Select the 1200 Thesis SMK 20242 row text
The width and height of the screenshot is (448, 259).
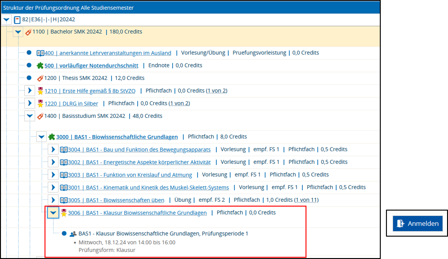[x=94, y=78]
